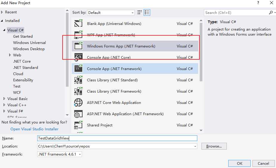Click the category tree scrollbar thumb
The width and height of the screenshot is (276, 168).
[67, 50]
